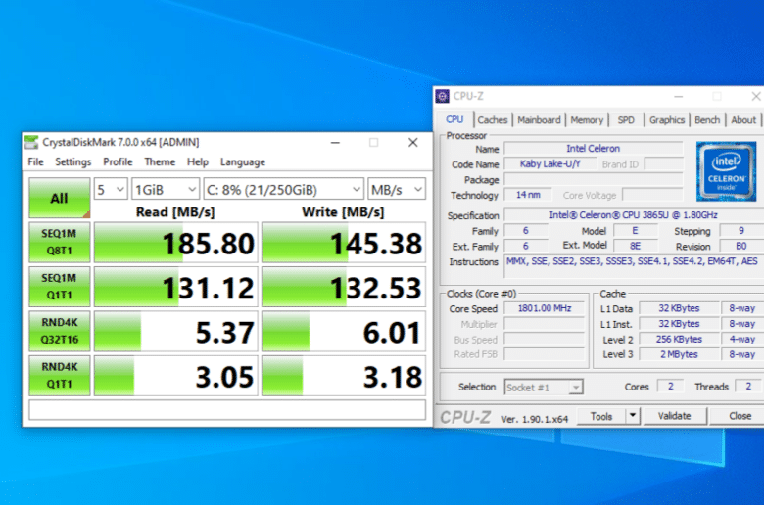The height and width of the screenshot is (505, 764).
Task: Switch to the Bench tab in CPU-Z
Action: pyautogui.click(x=707, y=119)
